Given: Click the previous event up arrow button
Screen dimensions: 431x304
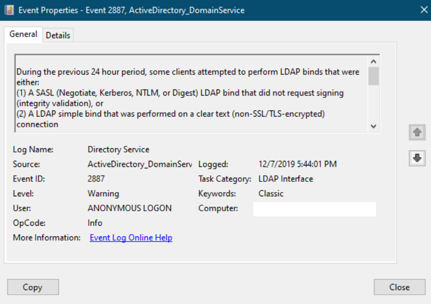Looking at the screenshot, I should coord(417,132).
